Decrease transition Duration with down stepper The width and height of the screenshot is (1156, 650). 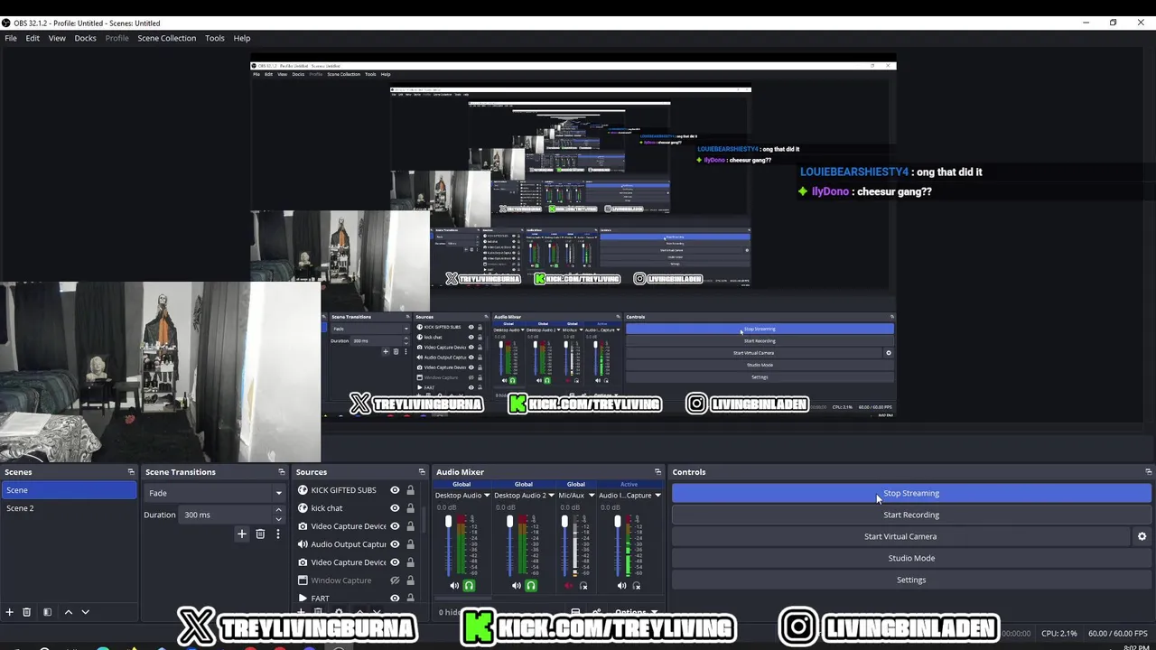pos(278,519)
